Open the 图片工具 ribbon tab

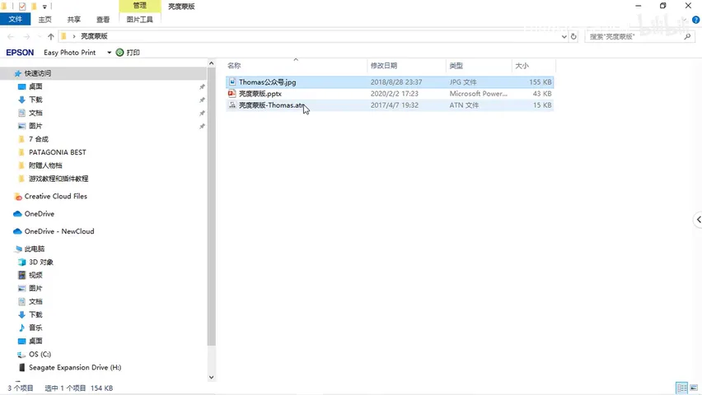coord(140,19)
